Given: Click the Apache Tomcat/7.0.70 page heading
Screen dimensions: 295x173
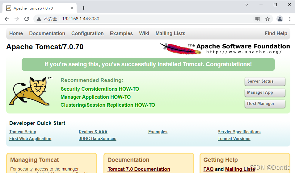Looking at the screenshot, I should 45,47.
